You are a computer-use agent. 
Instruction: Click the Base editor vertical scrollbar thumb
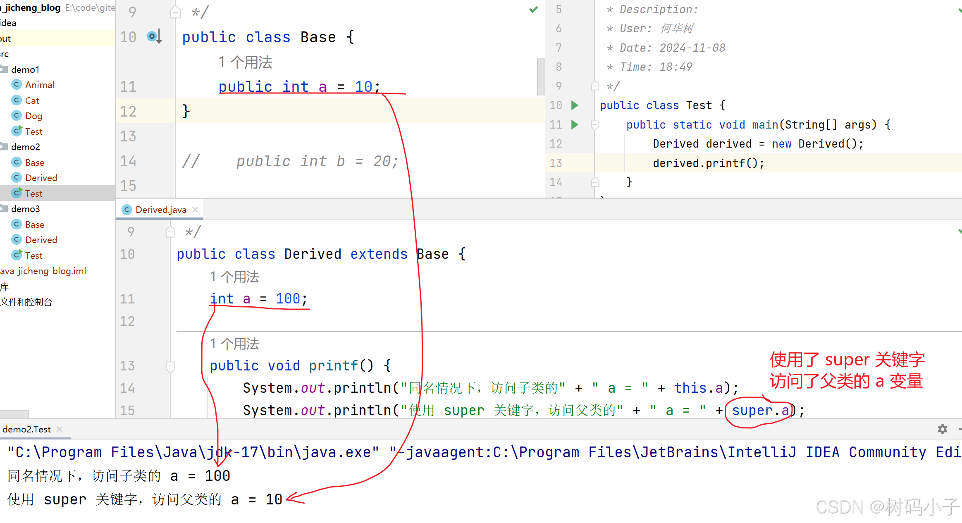(x=540, y=76)
